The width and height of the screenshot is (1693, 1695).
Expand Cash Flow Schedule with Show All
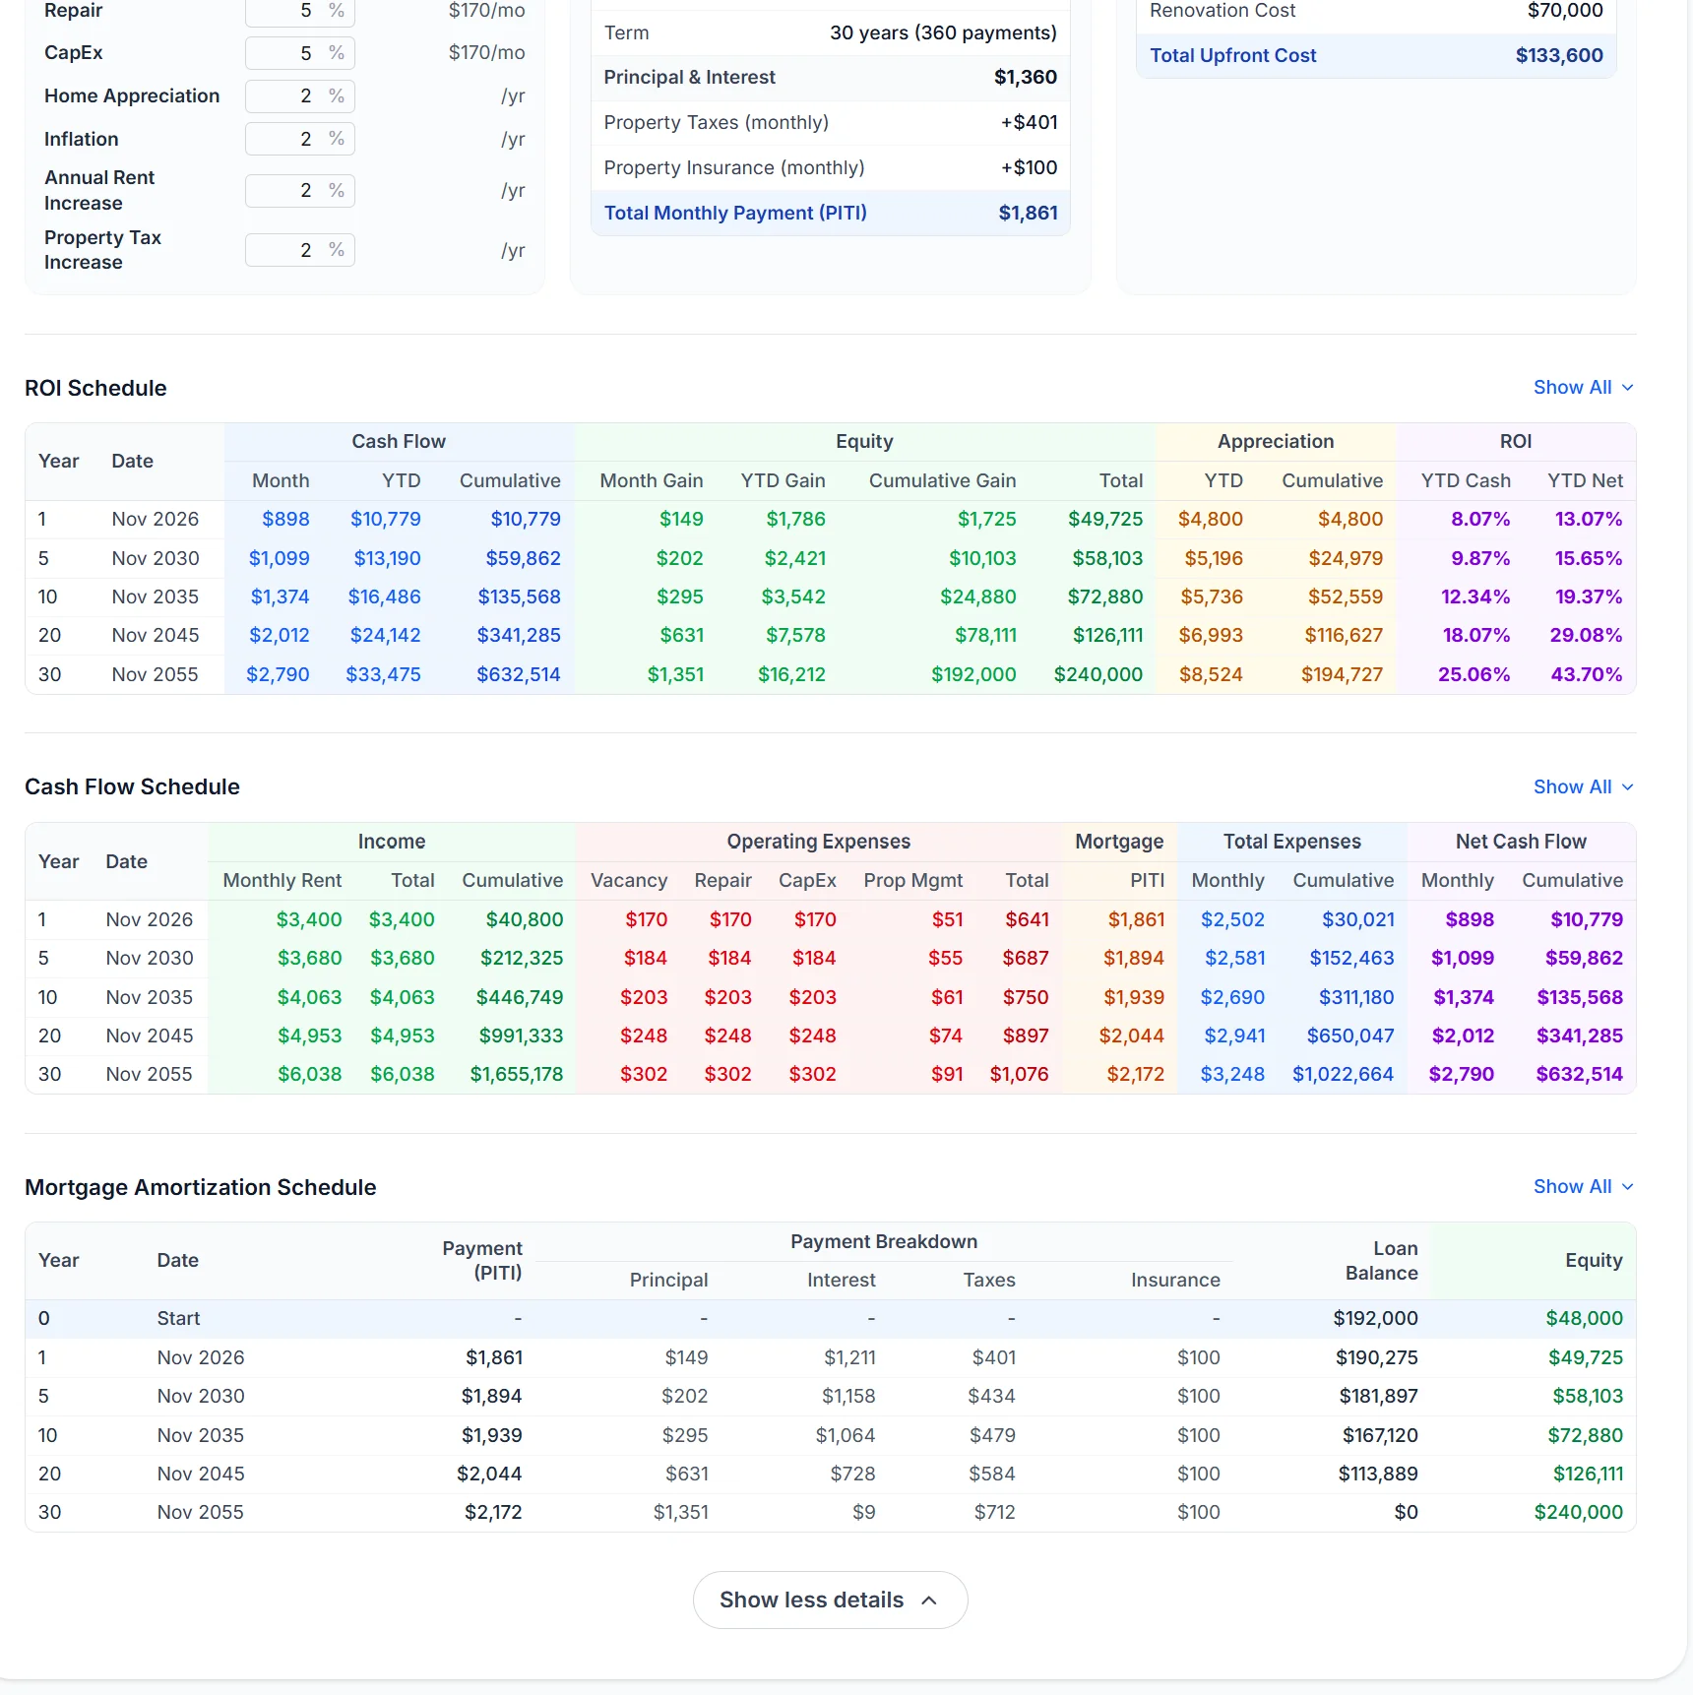point(1583,787)
